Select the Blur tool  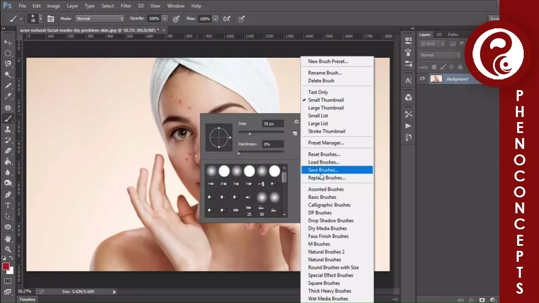pyautogui.click(x=8, y=172)
